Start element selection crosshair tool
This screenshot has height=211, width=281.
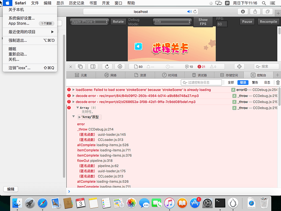[239, 67]
